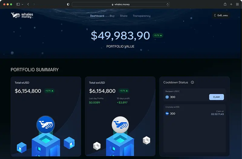Click the privacy shield icon
This screenshot has height=159, width=242.
(x=68, y=5)
